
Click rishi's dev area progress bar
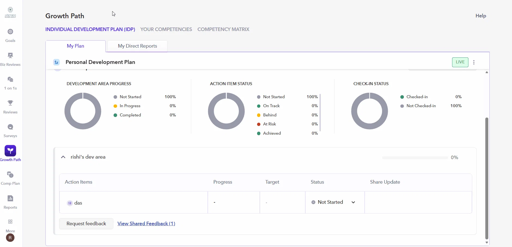(415, 158)
